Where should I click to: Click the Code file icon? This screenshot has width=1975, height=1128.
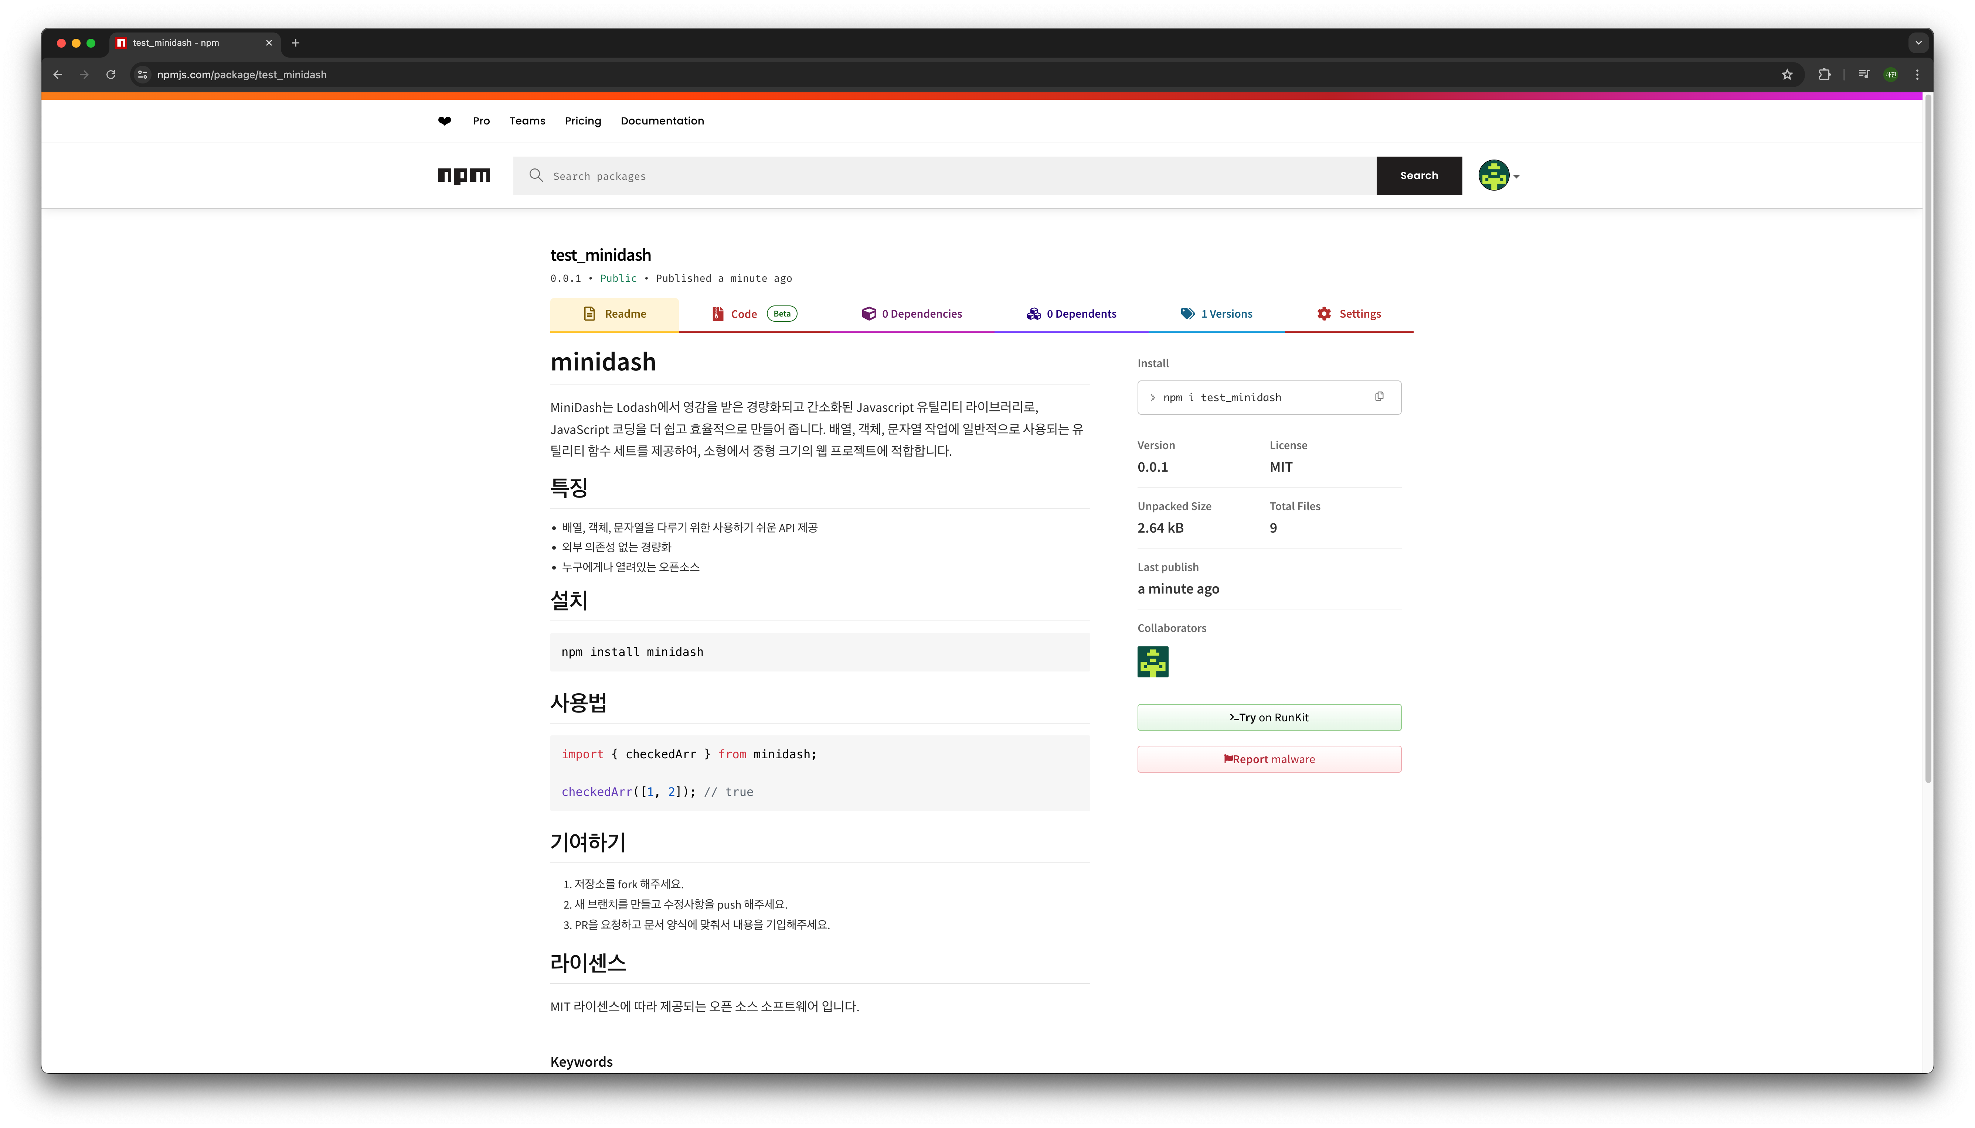(718, 314)
